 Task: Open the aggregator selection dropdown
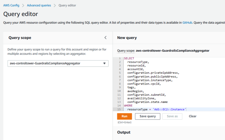point(58,63)
